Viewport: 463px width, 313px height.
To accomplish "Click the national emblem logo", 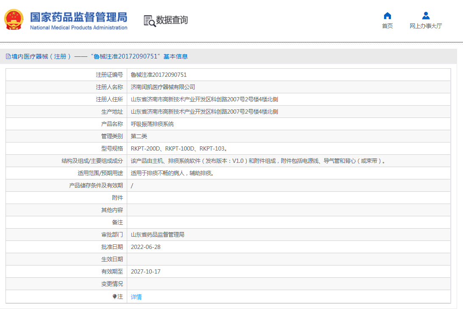I will [14, 20].
